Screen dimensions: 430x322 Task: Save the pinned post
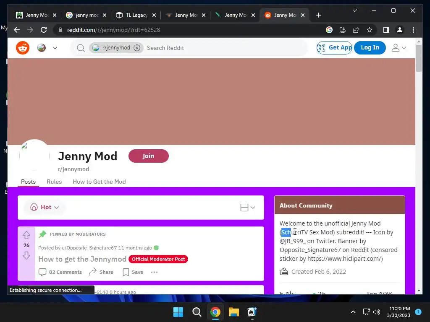tap(133, 272)
